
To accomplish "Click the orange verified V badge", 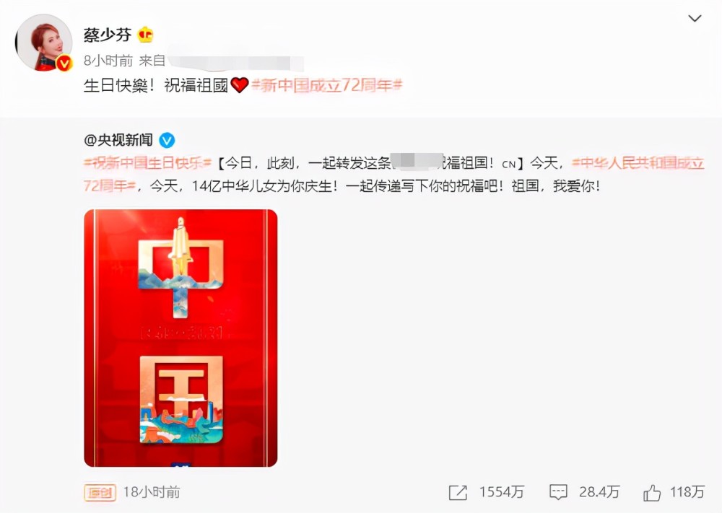I will [x=64, y=63].
